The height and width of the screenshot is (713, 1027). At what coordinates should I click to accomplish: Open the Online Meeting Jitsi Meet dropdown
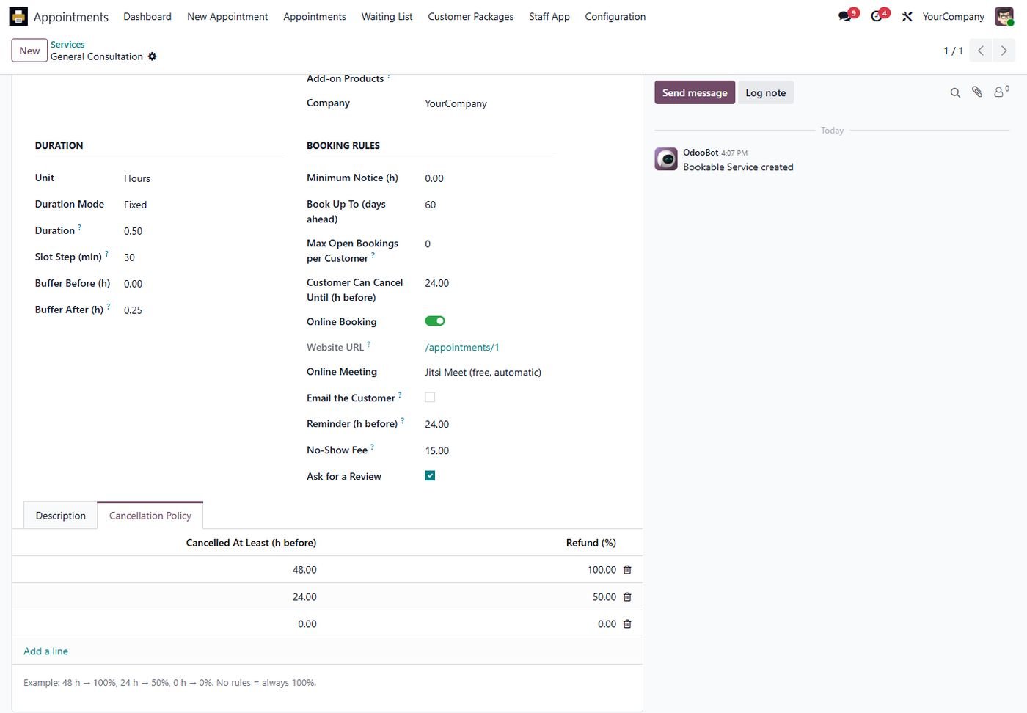point(489,373)
